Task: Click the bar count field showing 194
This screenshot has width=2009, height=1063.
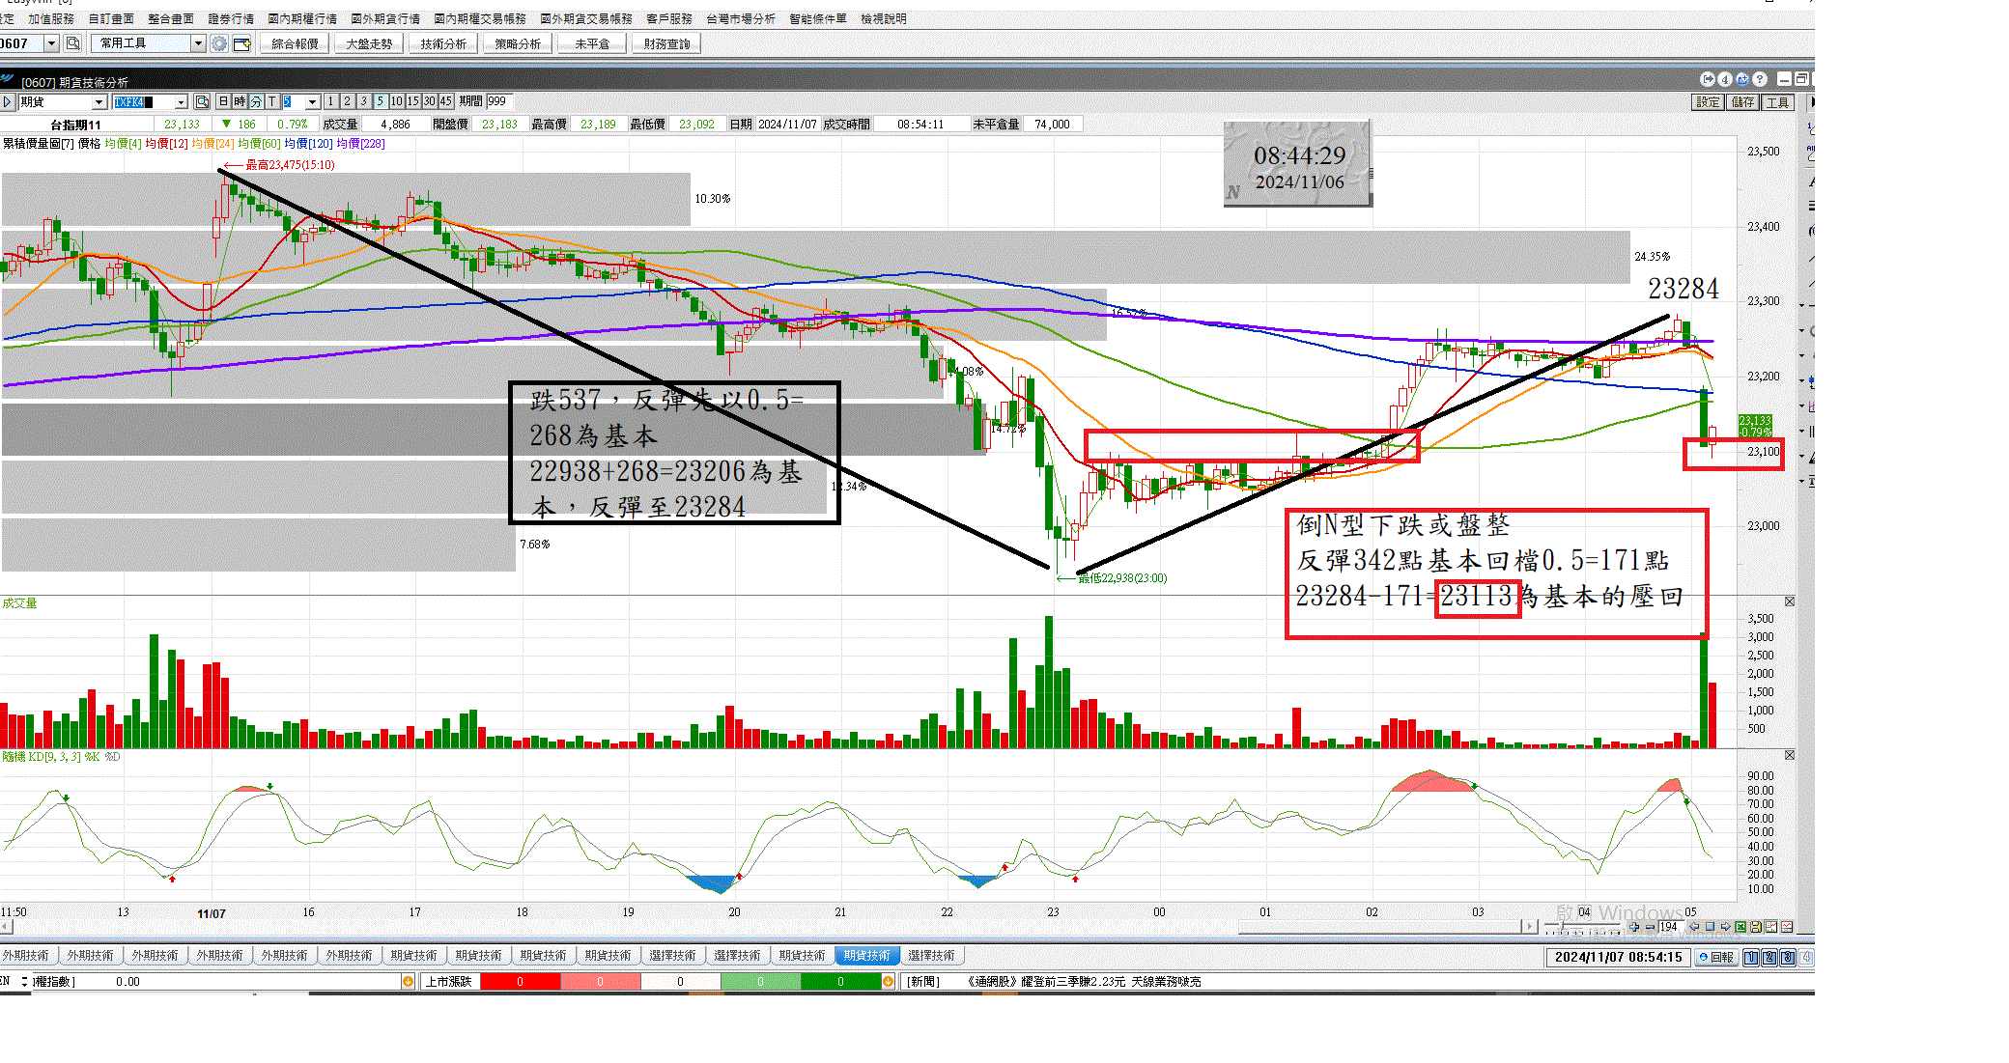Action: click(x=1671, y=927)
